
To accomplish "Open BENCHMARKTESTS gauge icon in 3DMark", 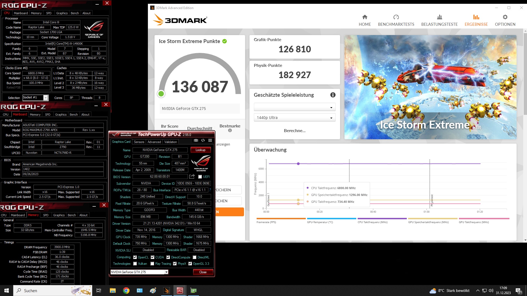I will click(396, 17).
